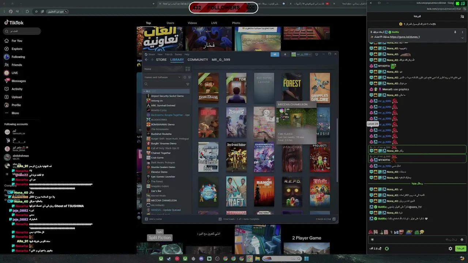Open the R.E.P.O. game cover
Image resolution: width=468 pixels, height=263 pixels.
tap(292, 192)
